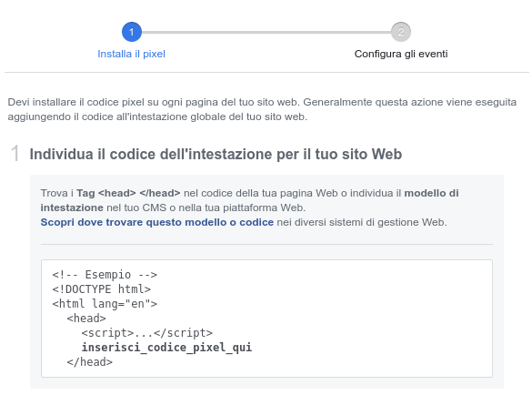Open 'Scopri dove trovare questo modello o codice' link
Viewport: 532px width, 405px height.
157,222
